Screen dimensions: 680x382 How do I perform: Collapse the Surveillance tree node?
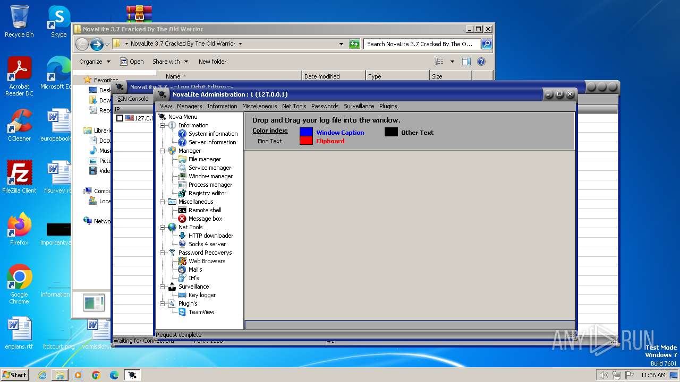click(x=163, y=286)
